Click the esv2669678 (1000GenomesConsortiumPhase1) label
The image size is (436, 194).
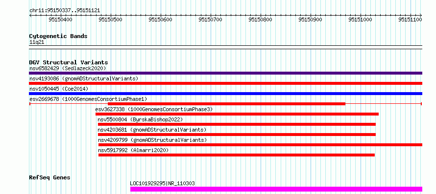(88, 99)
